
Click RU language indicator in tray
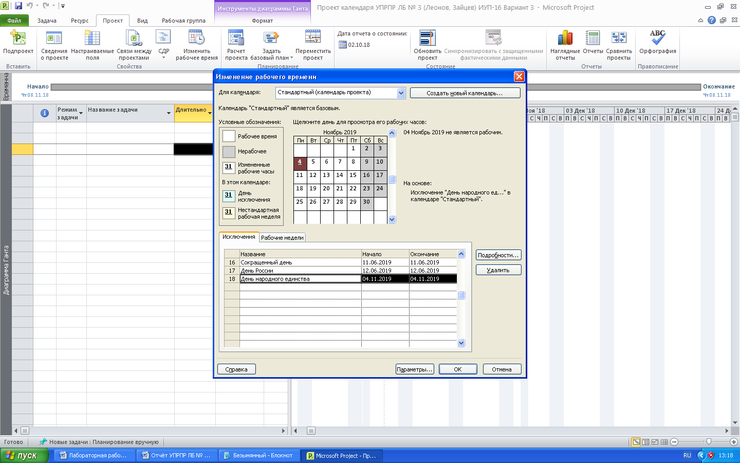687,455
